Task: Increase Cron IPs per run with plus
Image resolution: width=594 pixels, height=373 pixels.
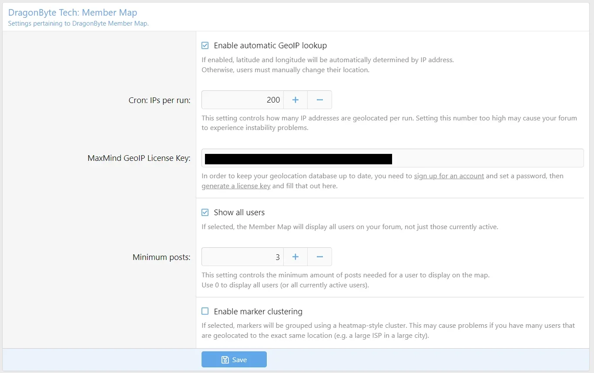Action: point(295,100)
